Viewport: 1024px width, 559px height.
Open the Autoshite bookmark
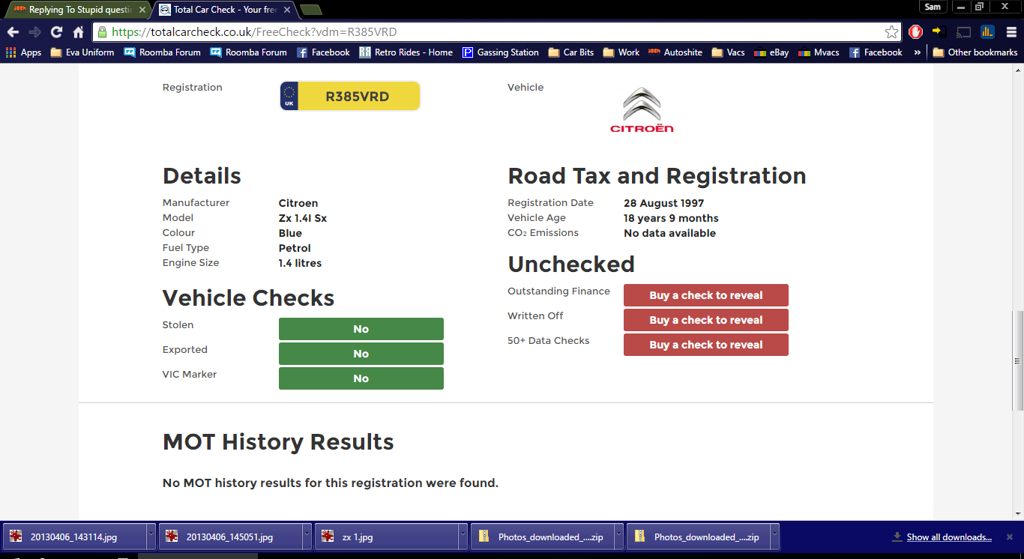coord(675,52)
